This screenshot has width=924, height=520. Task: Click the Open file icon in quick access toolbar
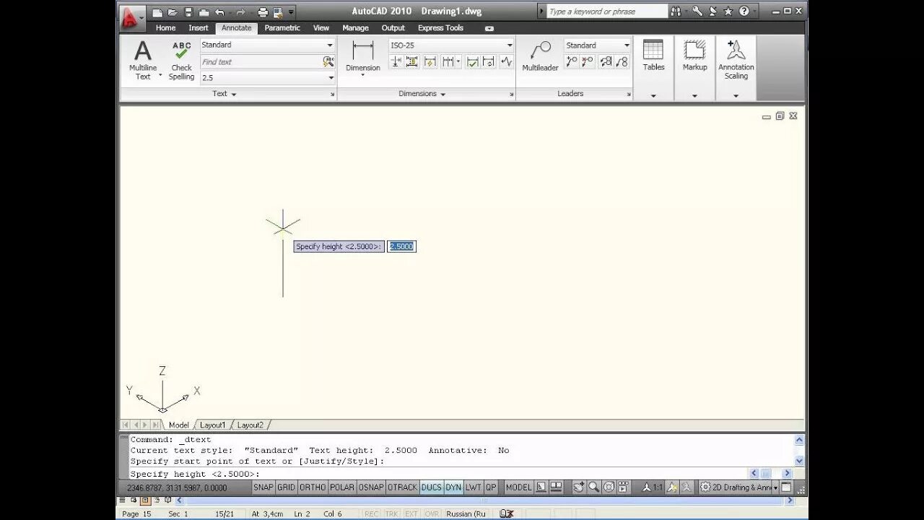(173, 12)
